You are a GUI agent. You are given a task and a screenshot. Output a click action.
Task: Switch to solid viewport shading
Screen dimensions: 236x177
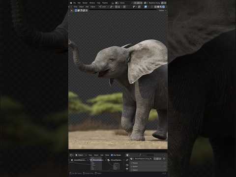coord(158,7)
